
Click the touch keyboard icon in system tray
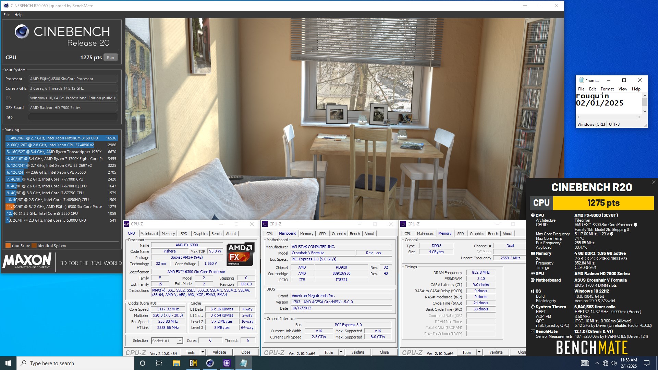(585, 363)
